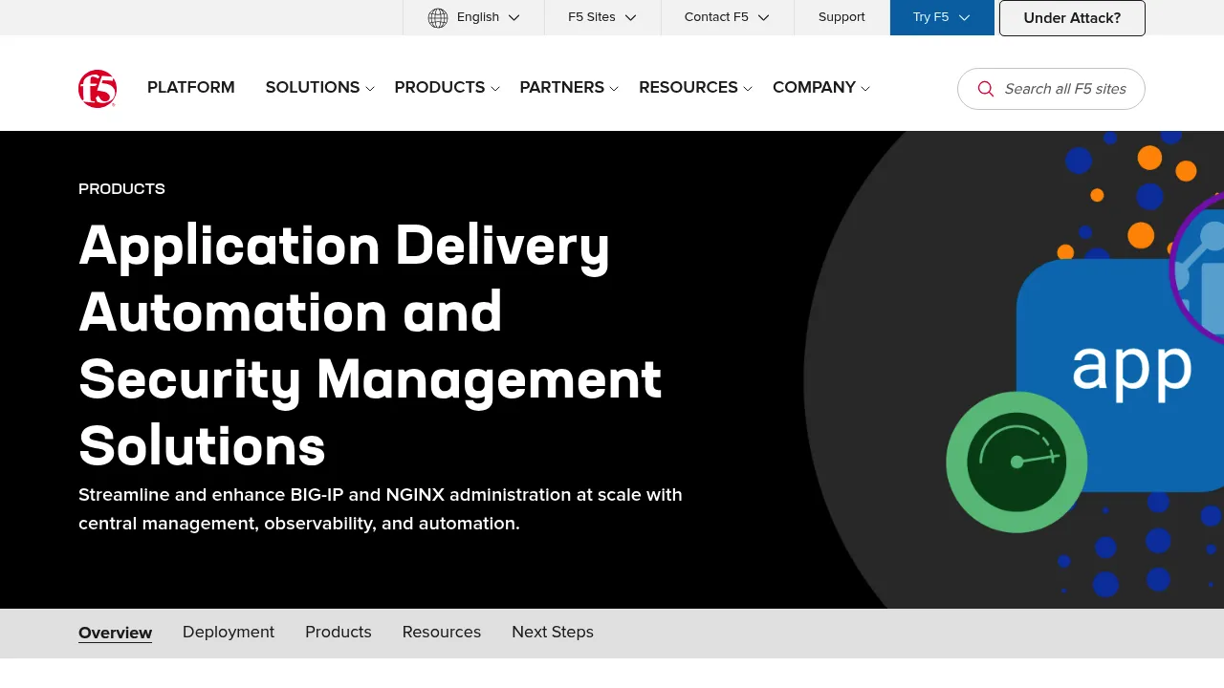Expand the Products menu chevron
The width and height of the screenshot is (1224, 688).
pos(495,89)
